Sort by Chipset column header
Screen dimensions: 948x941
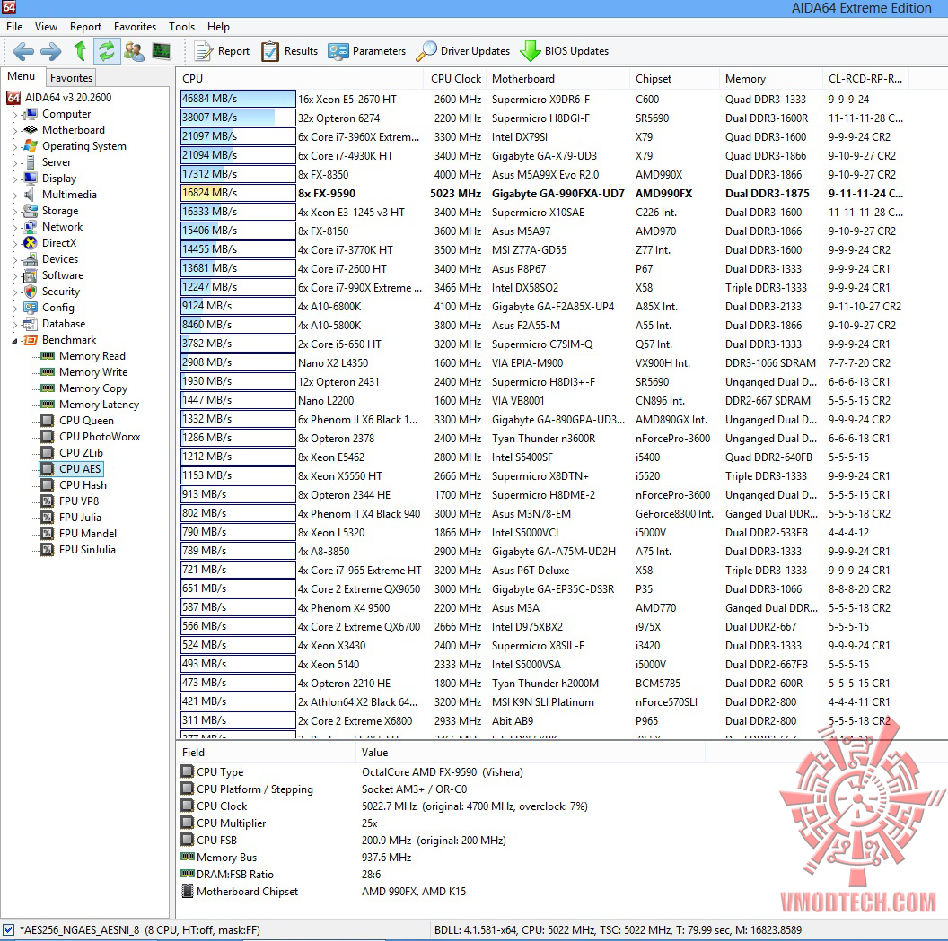click(x=674, y=79)
